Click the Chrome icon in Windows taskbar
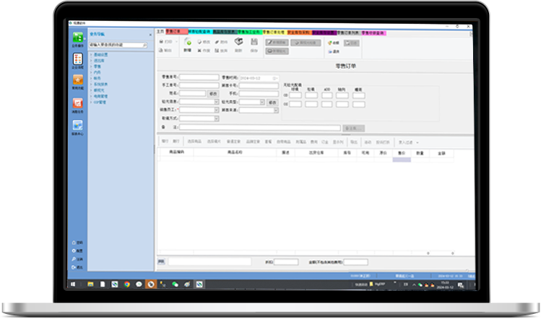The image size is (541, 319). coord(126,284)
